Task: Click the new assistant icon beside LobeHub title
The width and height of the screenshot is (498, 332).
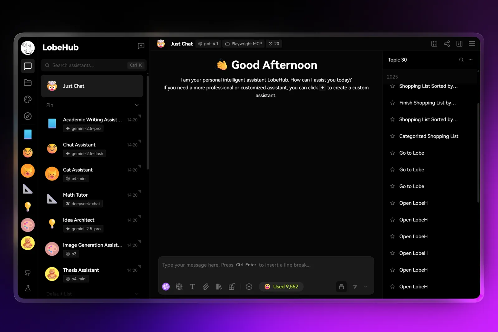Action: click(141, 46)
